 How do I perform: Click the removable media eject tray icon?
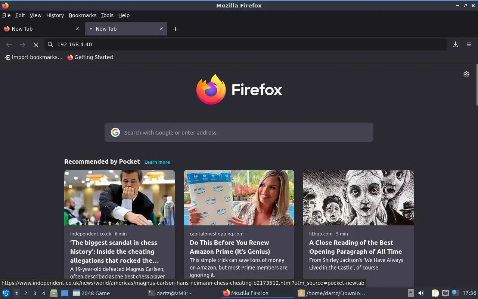(410, 293)
